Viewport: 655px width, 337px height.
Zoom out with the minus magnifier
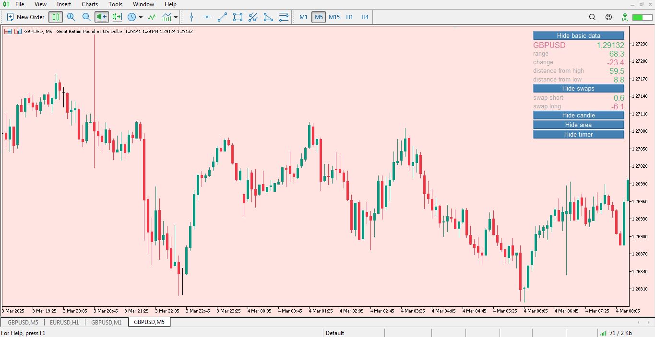click(x=86, y=17)
